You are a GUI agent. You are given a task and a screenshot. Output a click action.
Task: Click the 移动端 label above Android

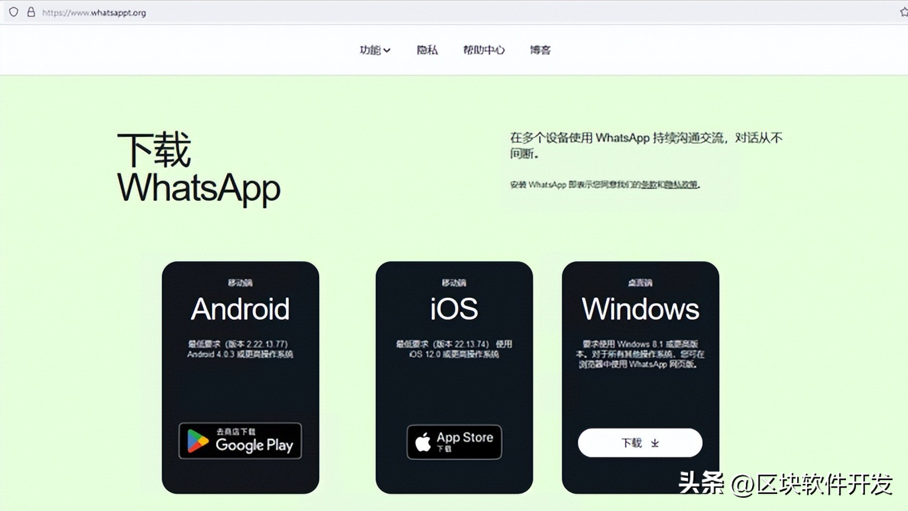pyautogui.click(x=240, y=283)
